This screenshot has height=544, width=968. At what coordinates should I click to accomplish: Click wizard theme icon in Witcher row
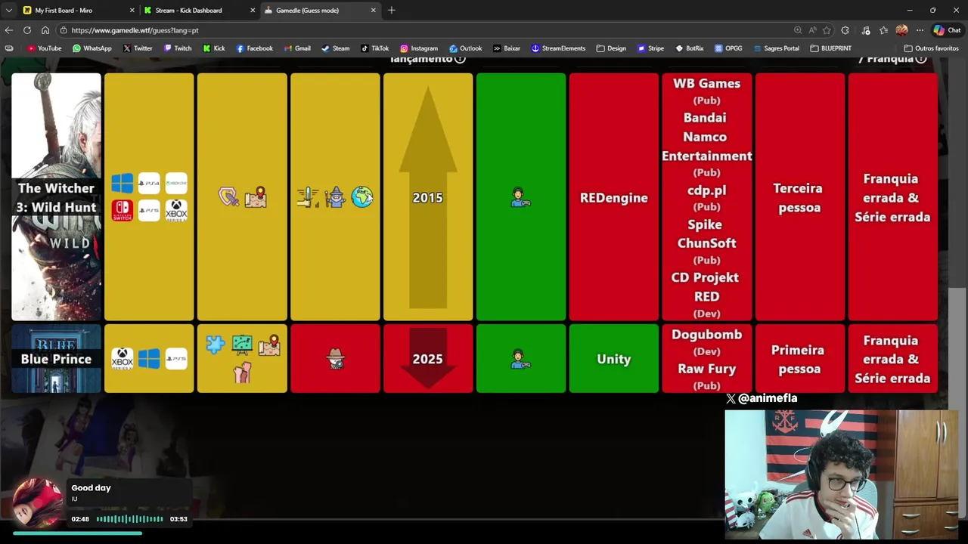click(x=335, y=197)
